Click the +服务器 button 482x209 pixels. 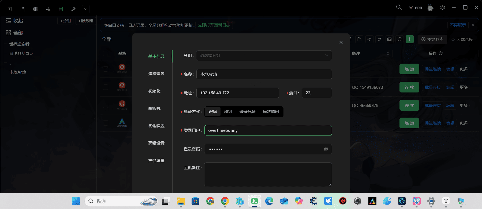pos(86,21)
